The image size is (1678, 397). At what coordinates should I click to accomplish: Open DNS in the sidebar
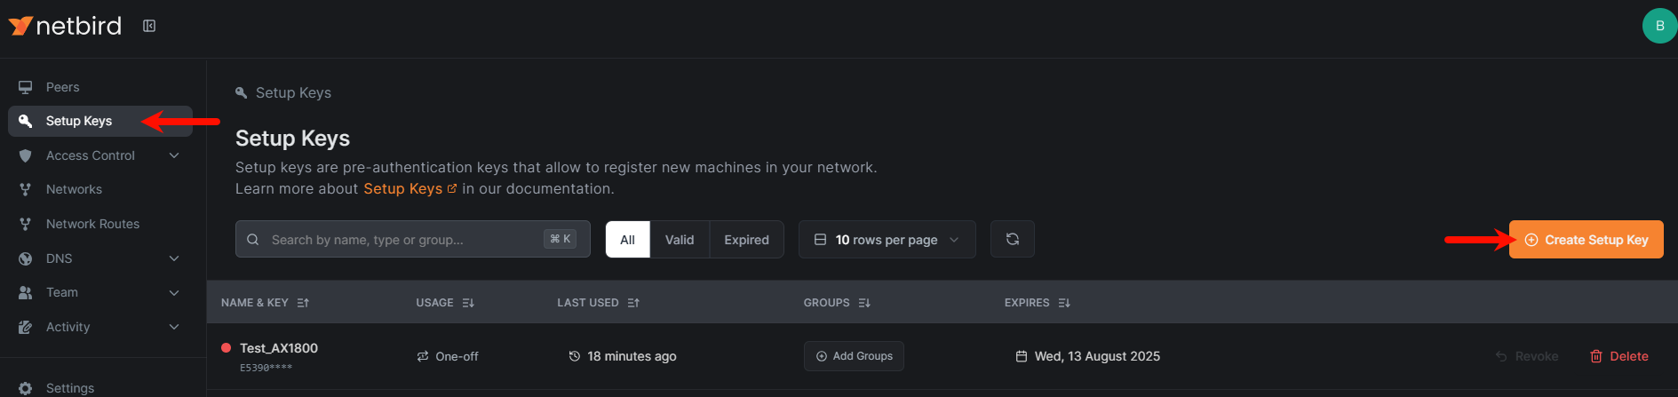coord(100,258)
